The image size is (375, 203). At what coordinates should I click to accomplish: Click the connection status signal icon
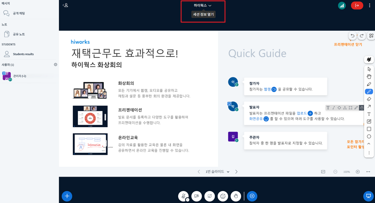(342, 6)
